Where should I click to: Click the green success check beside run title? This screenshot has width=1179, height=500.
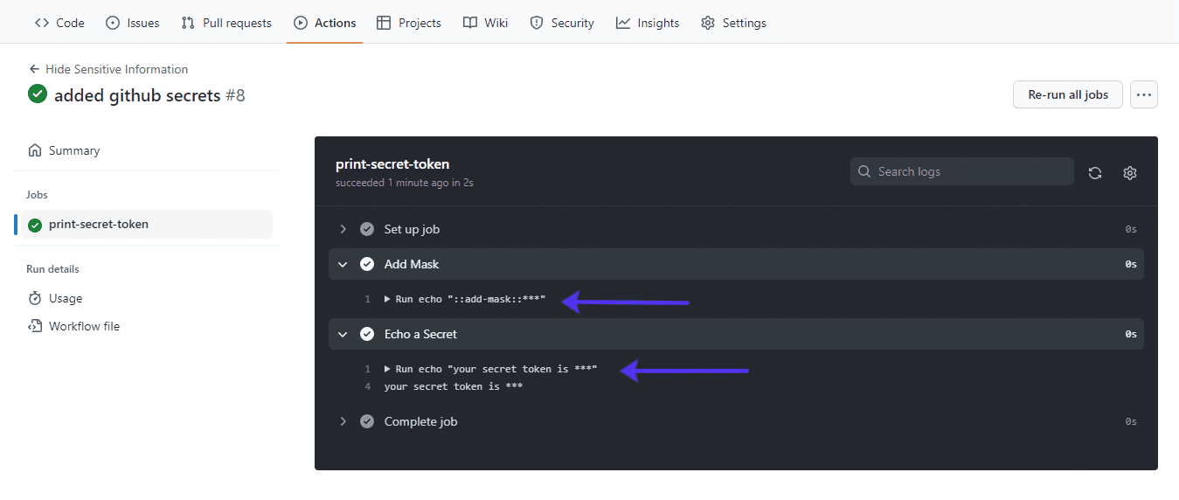(x=38, y=94)
